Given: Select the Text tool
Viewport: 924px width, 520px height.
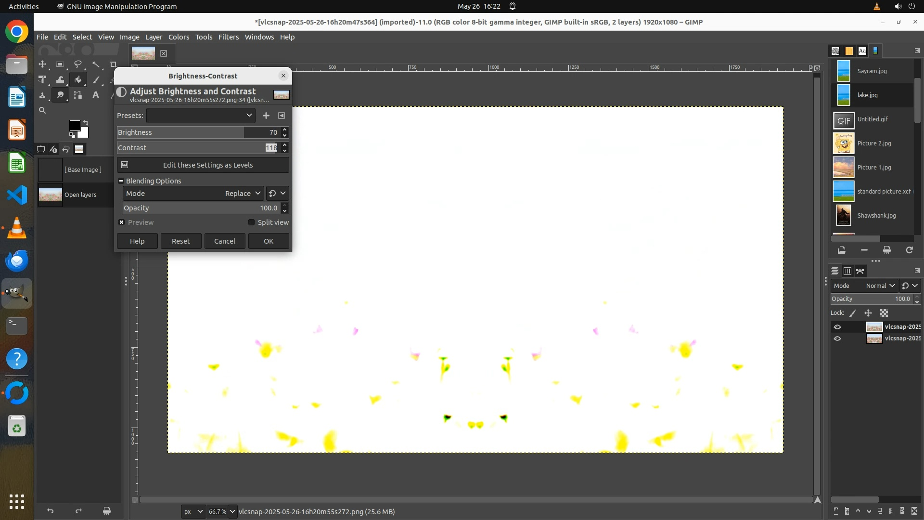Looking at the screenshot, I should click(x=96, y=95).
